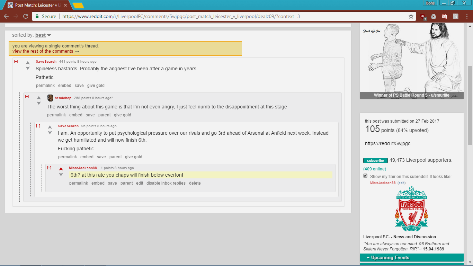Viewport: 473px width, 266px height.
Task: Disable inbox replies on MicroJackson88's comment
Action: [166, 183]
